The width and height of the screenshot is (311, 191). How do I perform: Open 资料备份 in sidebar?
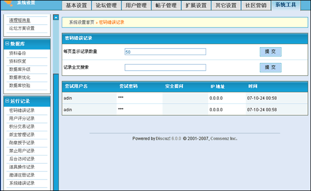coord(18,53)
